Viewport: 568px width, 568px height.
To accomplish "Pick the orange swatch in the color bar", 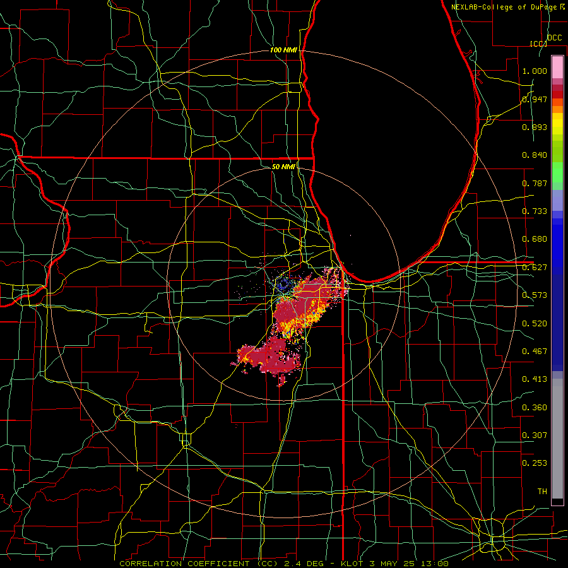I will point(557,109).
